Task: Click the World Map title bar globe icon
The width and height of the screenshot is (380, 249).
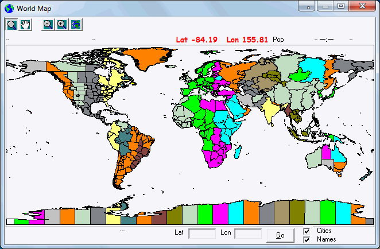Action: coord(9,9)
